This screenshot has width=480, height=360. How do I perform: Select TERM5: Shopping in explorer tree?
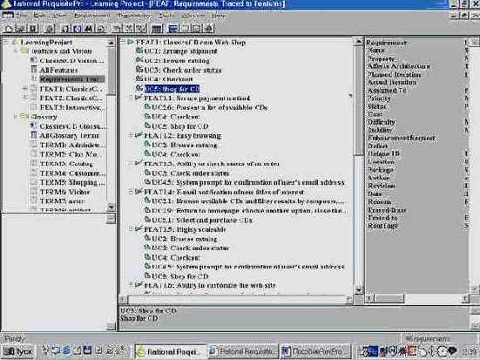coord(72,182)
